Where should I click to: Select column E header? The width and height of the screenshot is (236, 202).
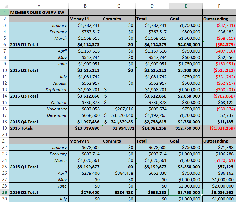coord(185,6)
